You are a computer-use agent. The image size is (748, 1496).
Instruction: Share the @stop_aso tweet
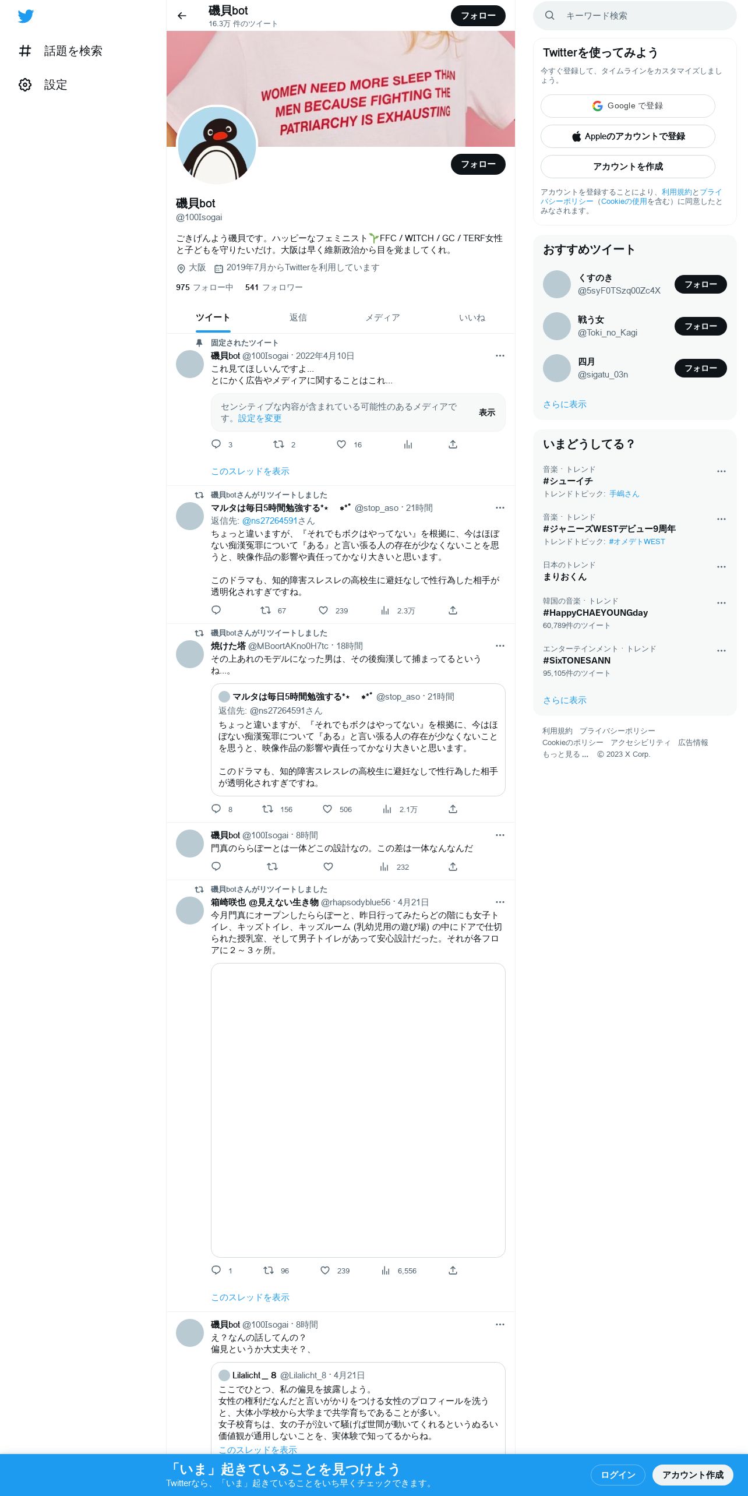(453, 610)
